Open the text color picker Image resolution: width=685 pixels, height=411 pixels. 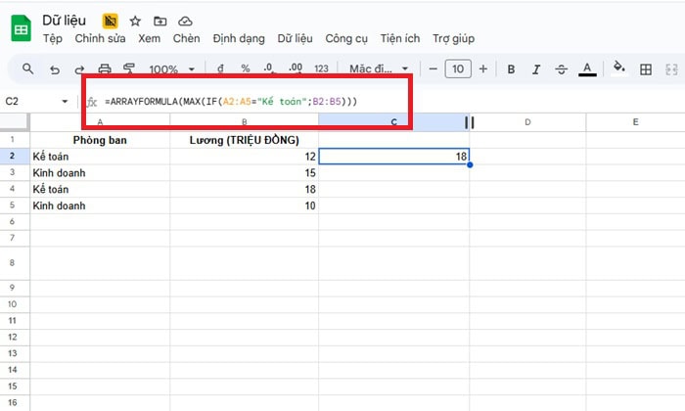(x=586, y=69)
